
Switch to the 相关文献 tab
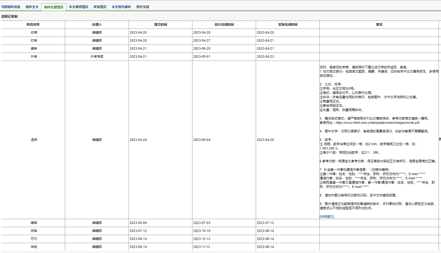click(143, 7)
